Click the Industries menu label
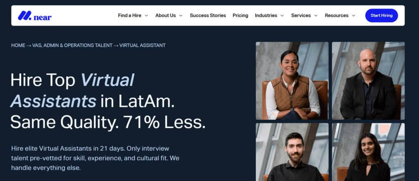 (x=266, y=16)
